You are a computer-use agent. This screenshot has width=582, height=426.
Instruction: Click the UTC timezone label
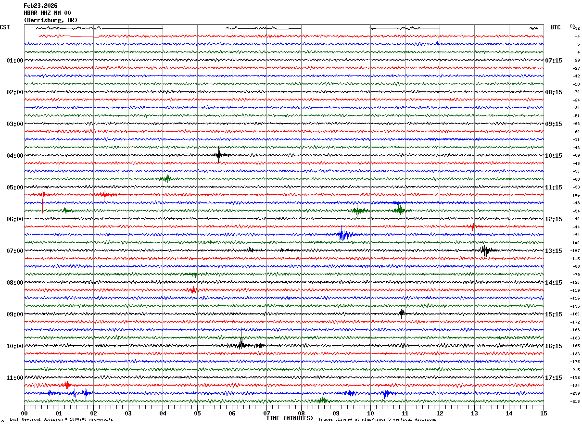click(556, 27)
